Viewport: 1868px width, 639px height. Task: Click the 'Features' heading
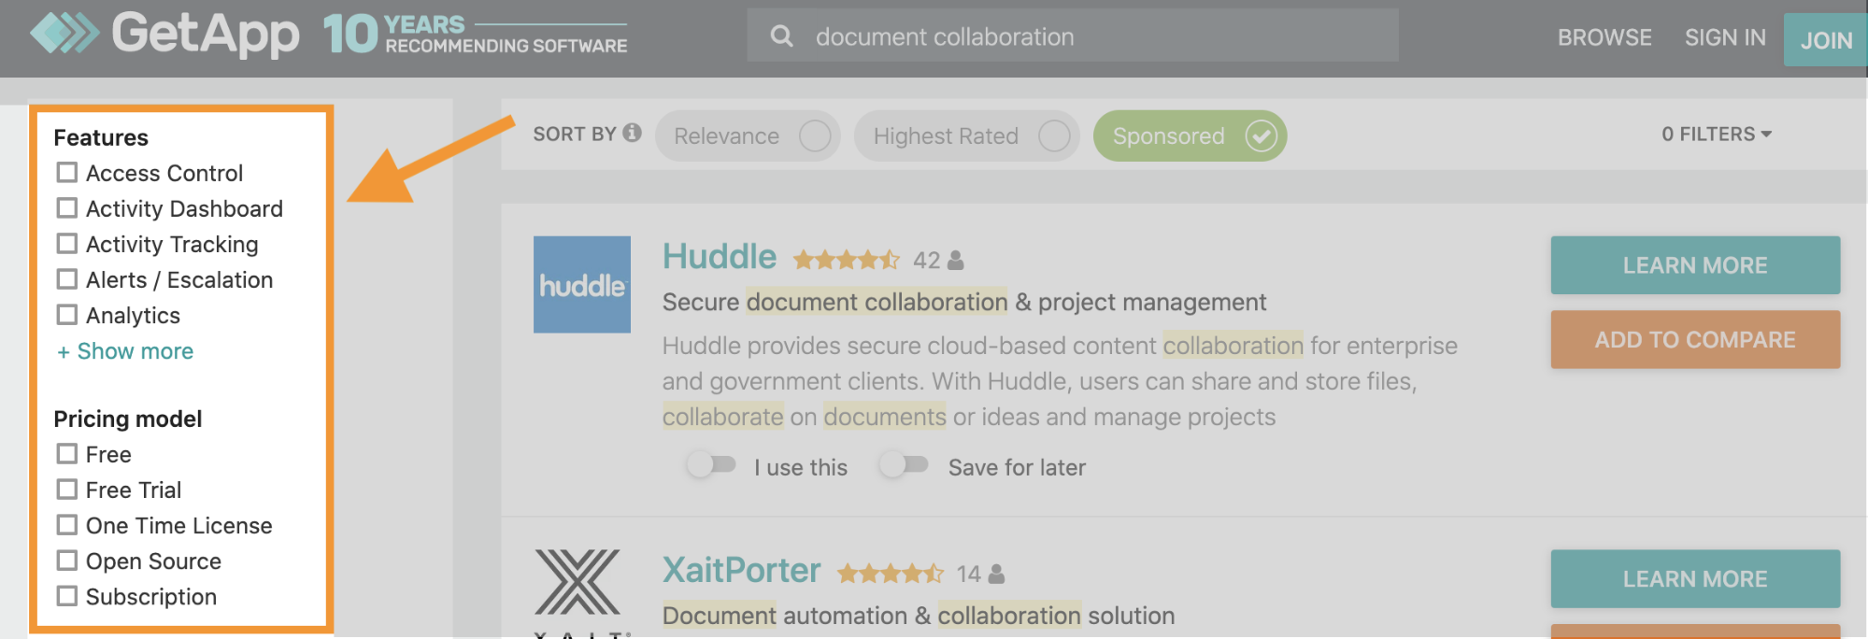101,137
